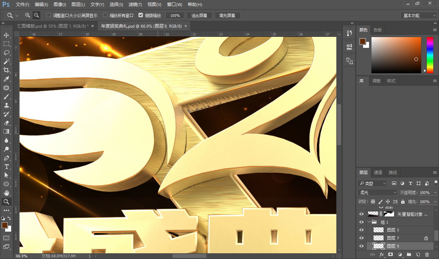Uncheck the scrubby zoom checkbox

(141, 16)
